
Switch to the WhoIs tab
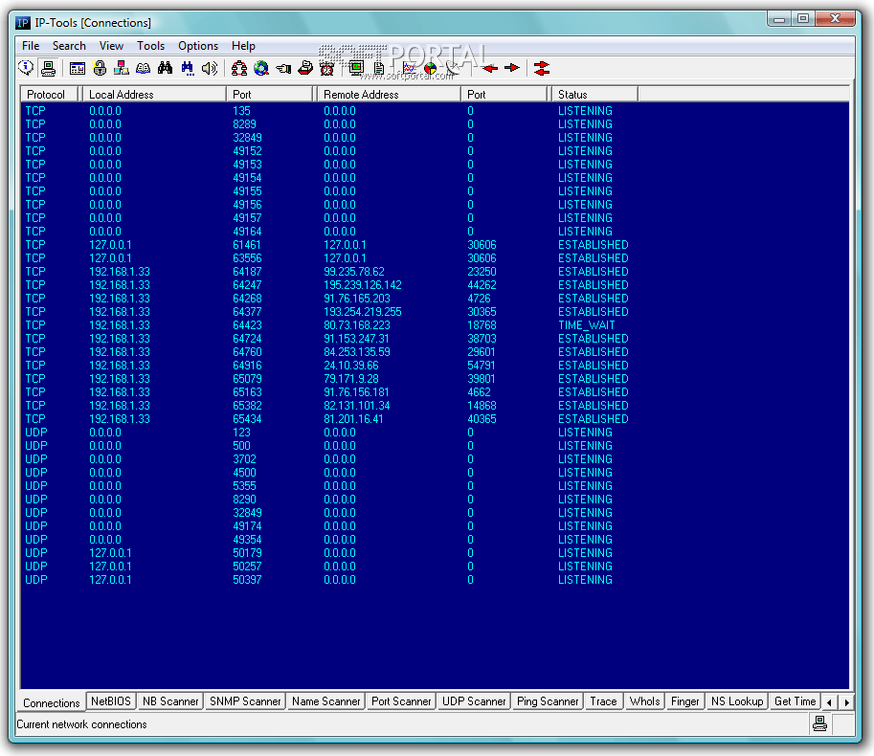click(644, 700)
